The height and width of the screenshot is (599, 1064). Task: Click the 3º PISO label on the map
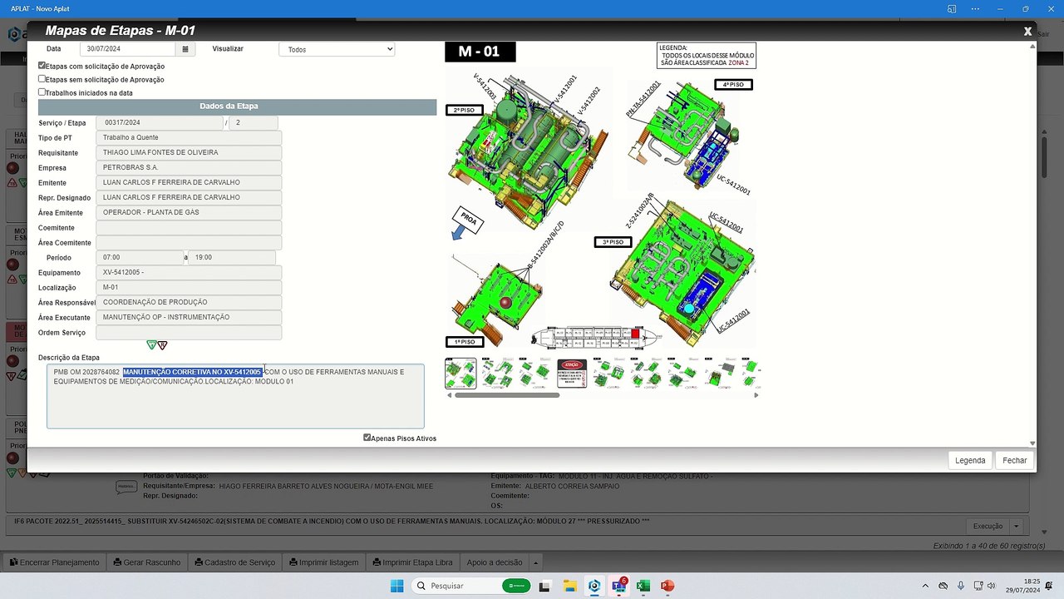[613, 242]
